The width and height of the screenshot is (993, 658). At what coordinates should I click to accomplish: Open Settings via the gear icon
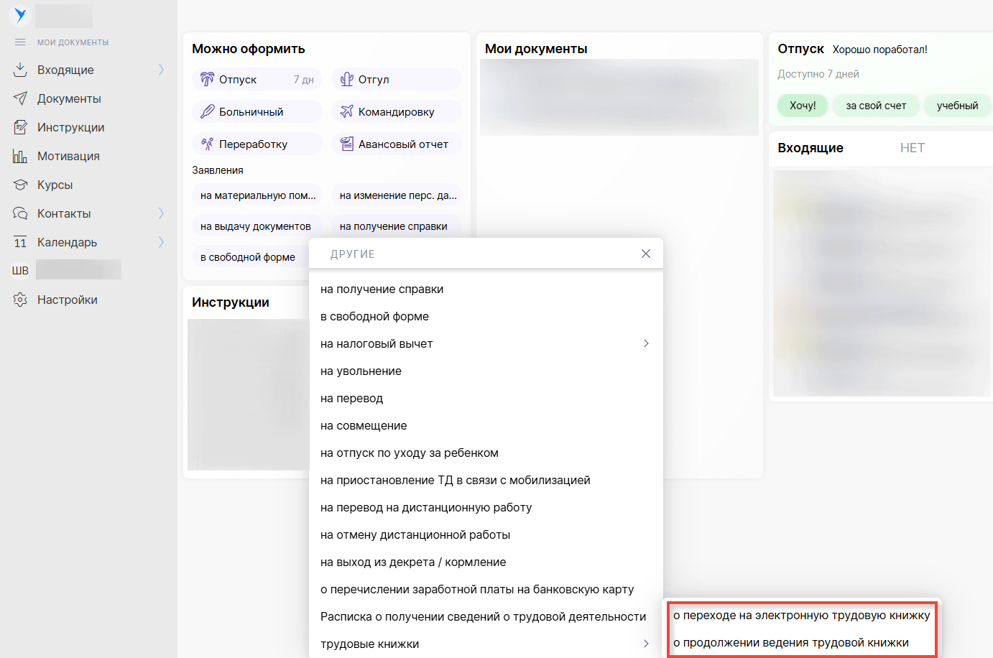tap(20, 300)
